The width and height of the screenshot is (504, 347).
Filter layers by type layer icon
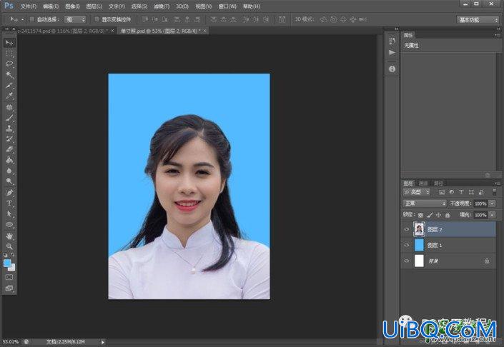click(461, 192)
